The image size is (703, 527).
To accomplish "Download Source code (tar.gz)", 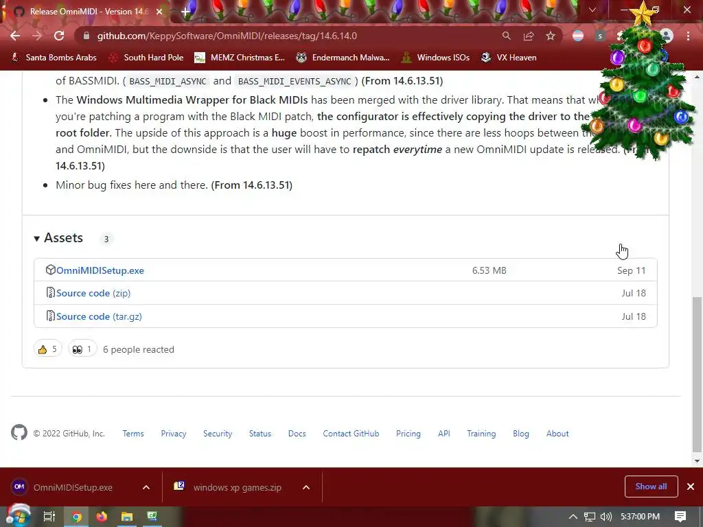I will (99, 316).
